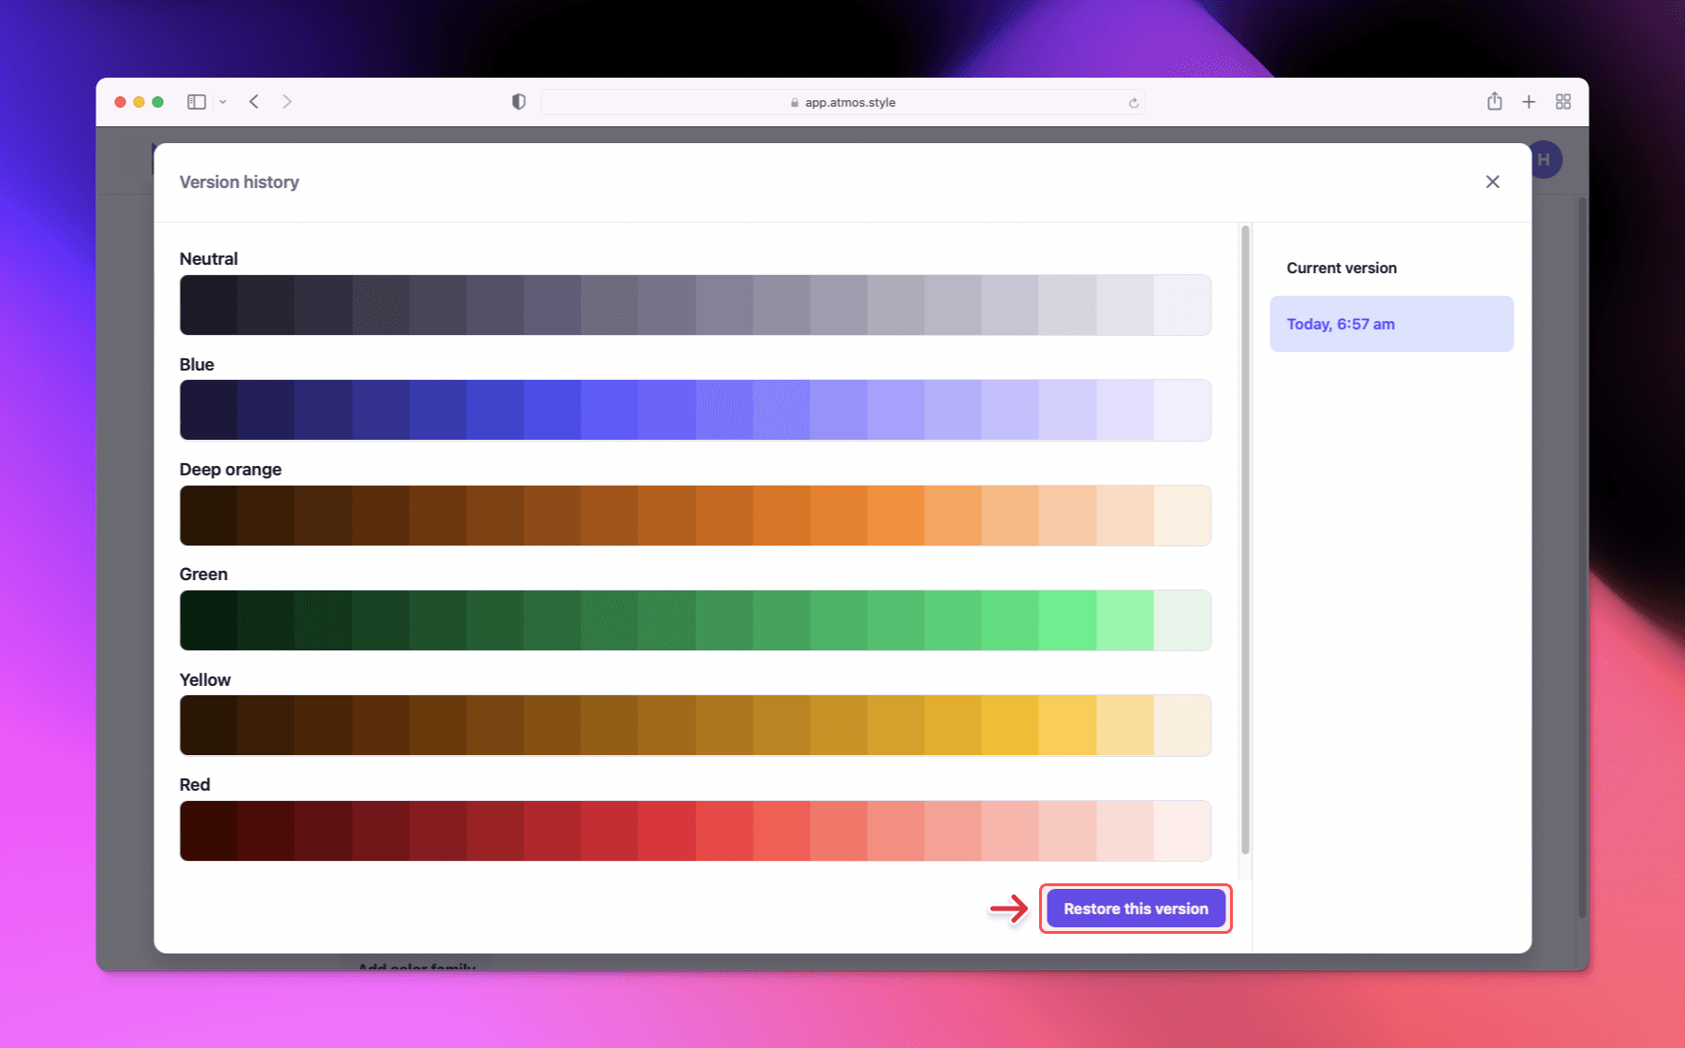Go back with the browser back arrow

tap(254, 102)
